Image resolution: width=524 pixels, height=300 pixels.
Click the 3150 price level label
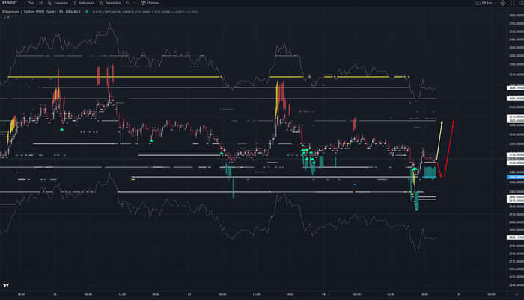515,155
